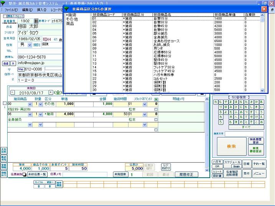Click the small green icon beside スタッフ(ポイント) header
275x206 pixels.
click(156, 99)
